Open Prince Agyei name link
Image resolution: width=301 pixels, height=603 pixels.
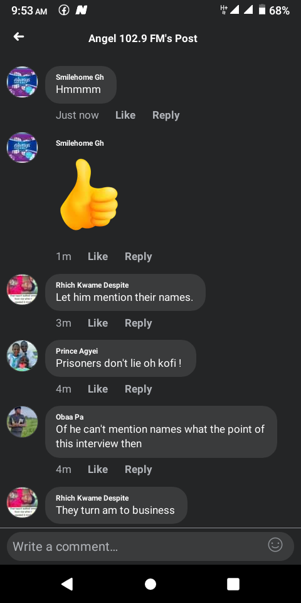point(77,351)
